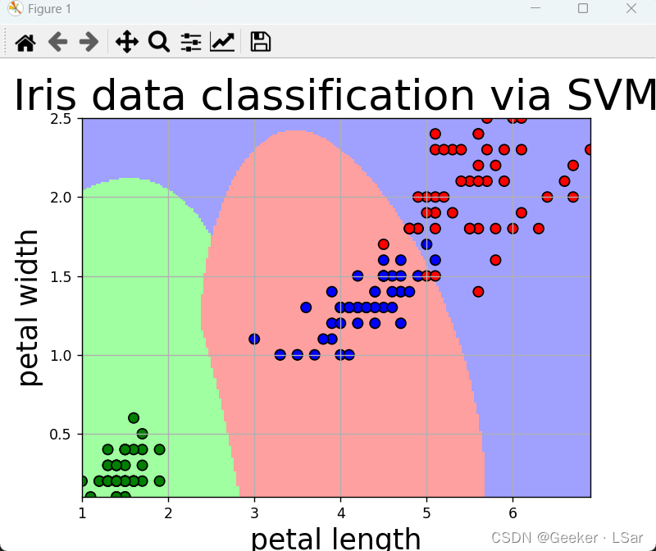Click the lowest red point in the plot

(x=478, y=292)
